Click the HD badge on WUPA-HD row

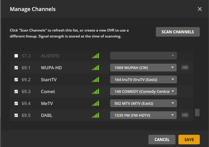185,67
